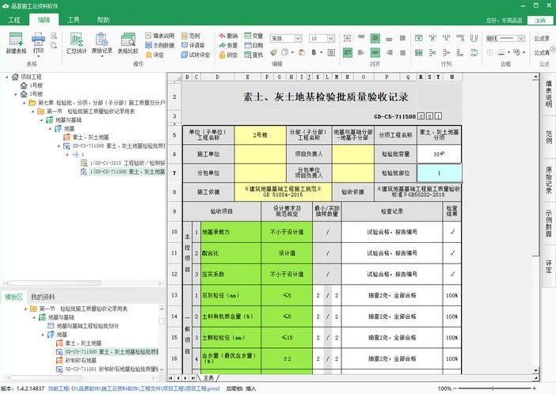Viewport: 556px width, 394px height.
Task: Click column header D
Action: [x=217, y=77]
